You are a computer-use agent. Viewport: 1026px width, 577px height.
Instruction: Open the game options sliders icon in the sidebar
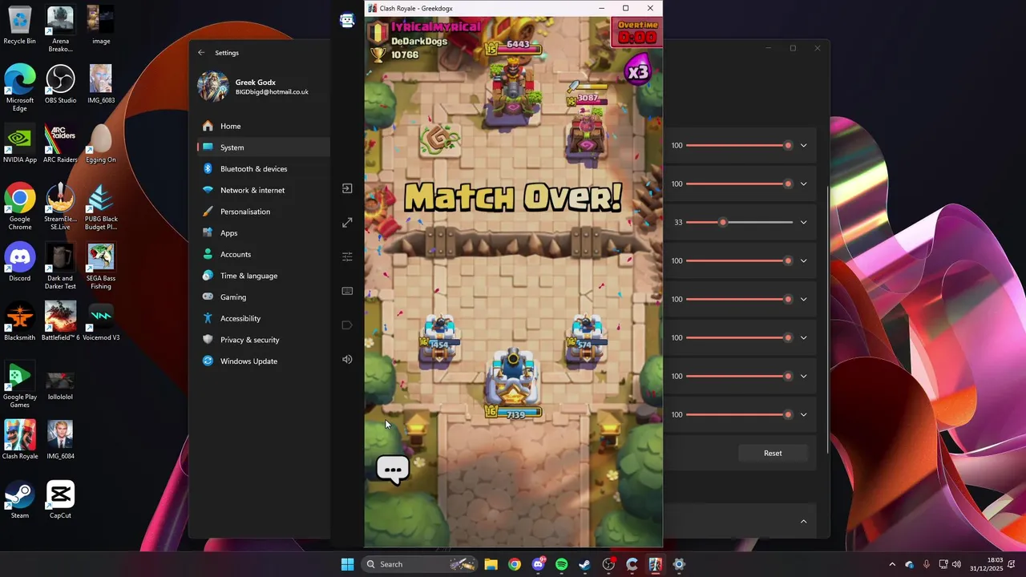pos(347,256)
